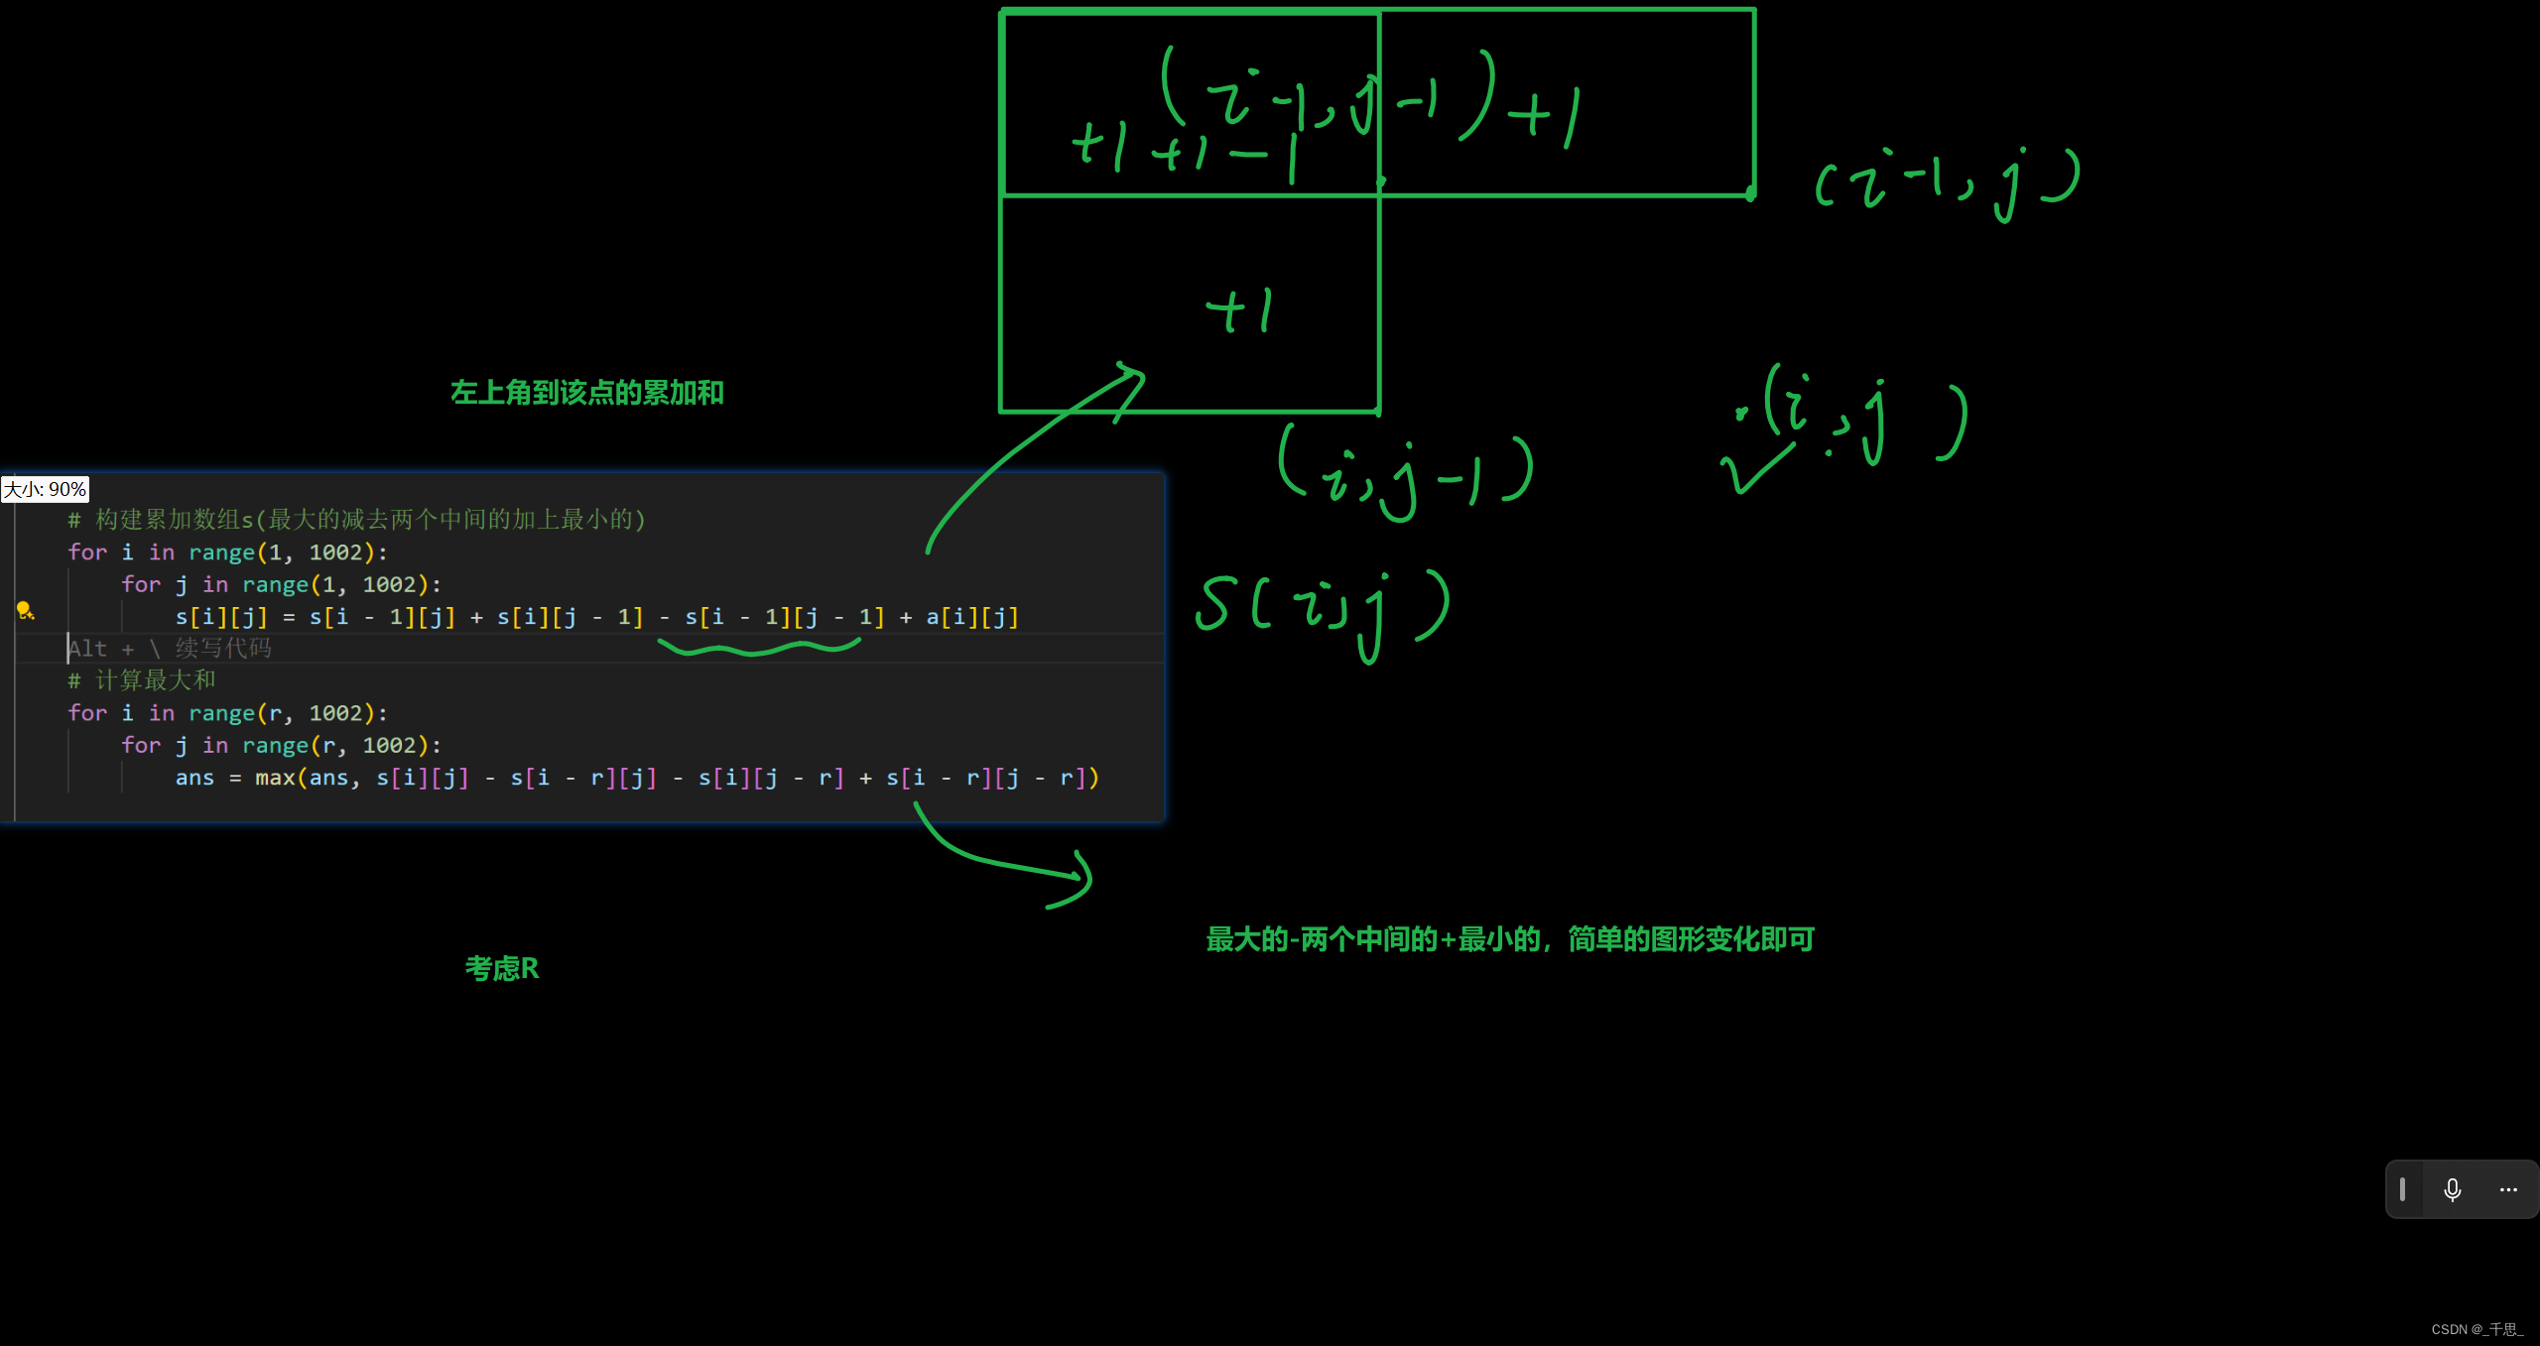
Task: Click the 'CSDN @_千思_' text
Action: tap(2476, 1329)
